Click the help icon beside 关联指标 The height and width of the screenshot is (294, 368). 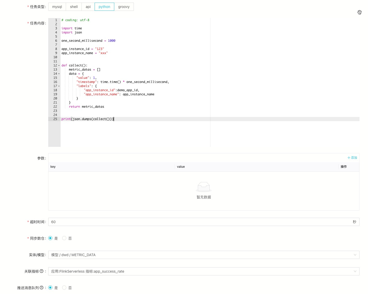coord(42,271)
